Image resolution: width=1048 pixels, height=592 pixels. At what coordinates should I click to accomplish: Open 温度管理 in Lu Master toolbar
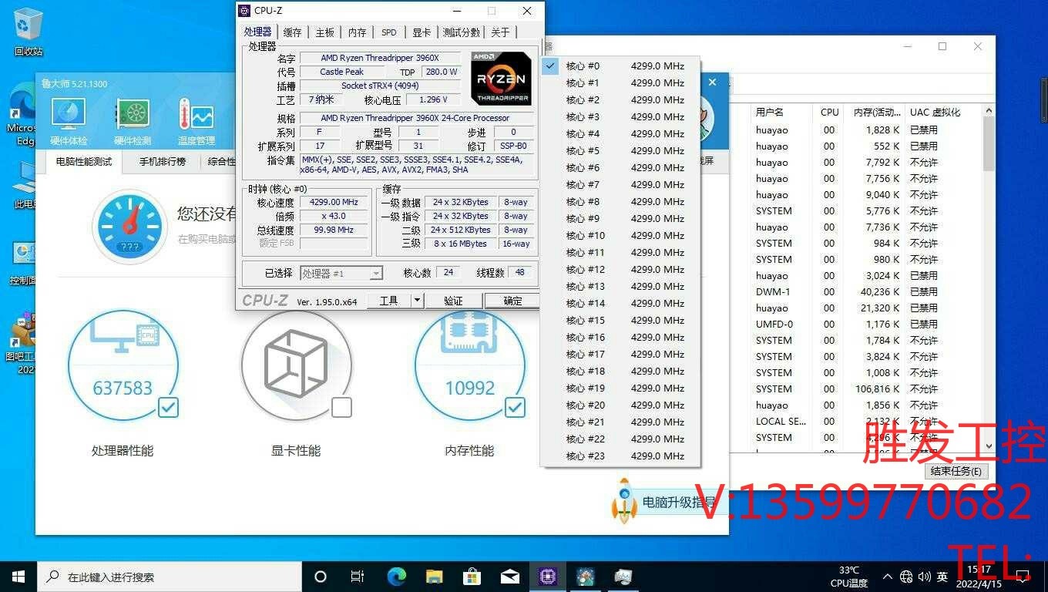pyautogui.click(x=196, y=121)
